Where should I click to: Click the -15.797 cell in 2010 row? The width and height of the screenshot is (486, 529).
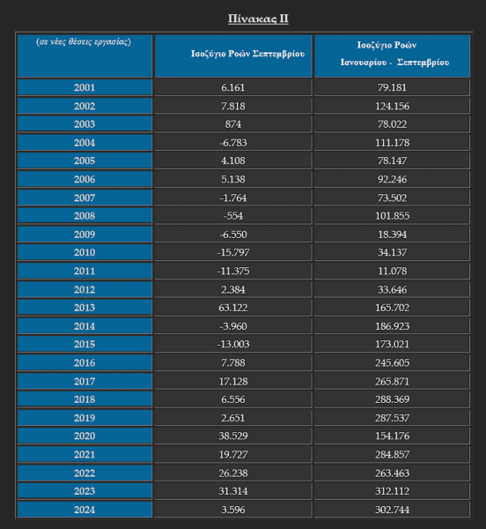point(233,252)
